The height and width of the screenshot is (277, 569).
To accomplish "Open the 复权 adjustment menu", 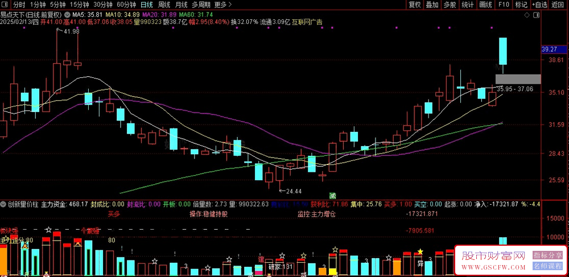I will click(414, 5).
